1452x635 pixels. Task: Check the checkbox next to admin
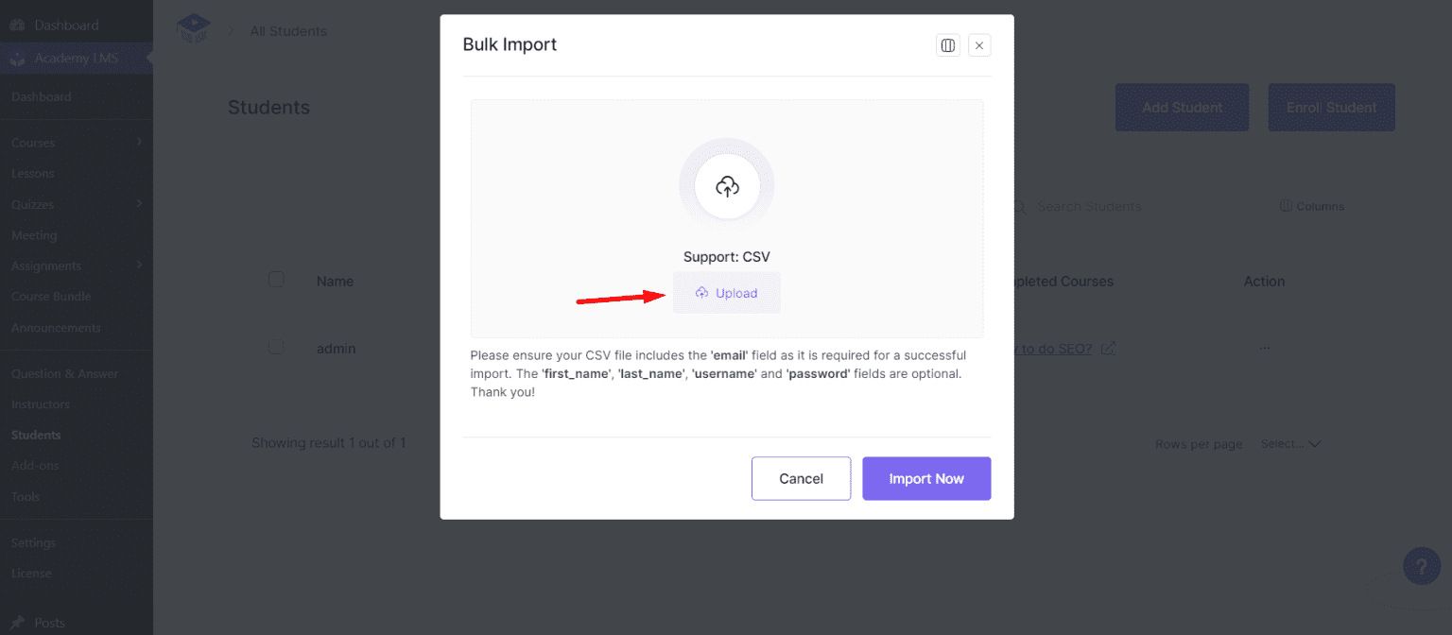[276, 347]
